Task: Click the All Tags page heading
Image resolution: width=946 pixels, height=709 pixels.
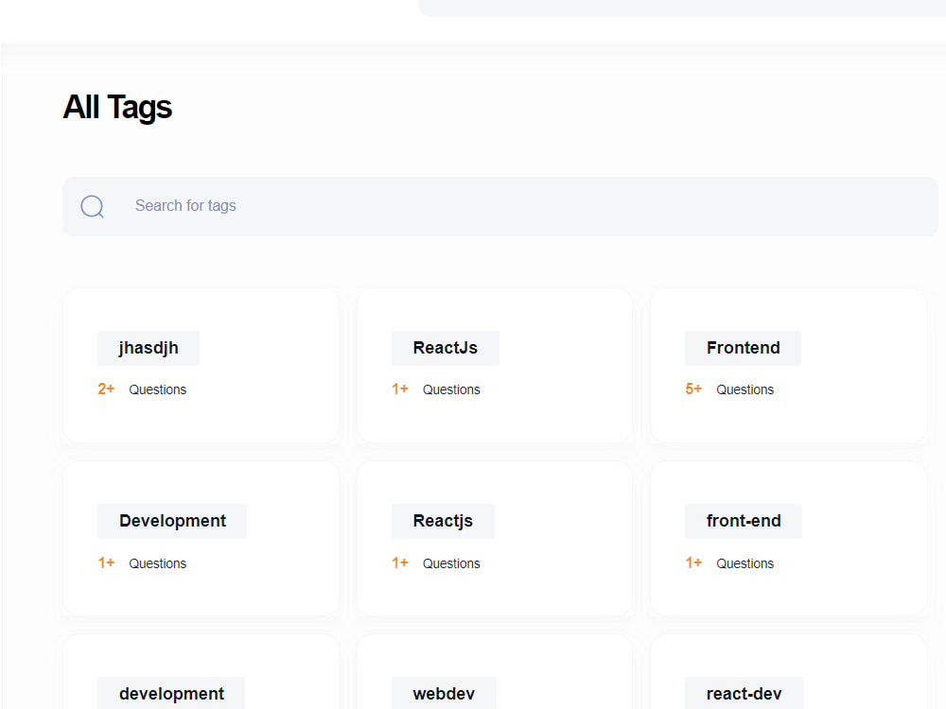Action: (x=116, y=107)
